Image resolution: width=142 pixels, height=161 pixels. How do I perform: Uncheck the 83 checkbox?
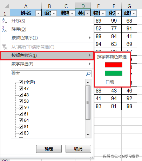pos(21,133)
